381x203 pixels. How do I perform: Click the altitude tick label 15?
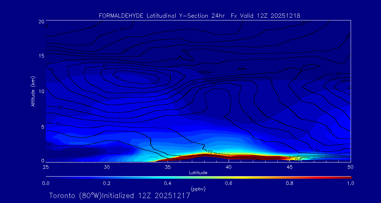point(41,56)
